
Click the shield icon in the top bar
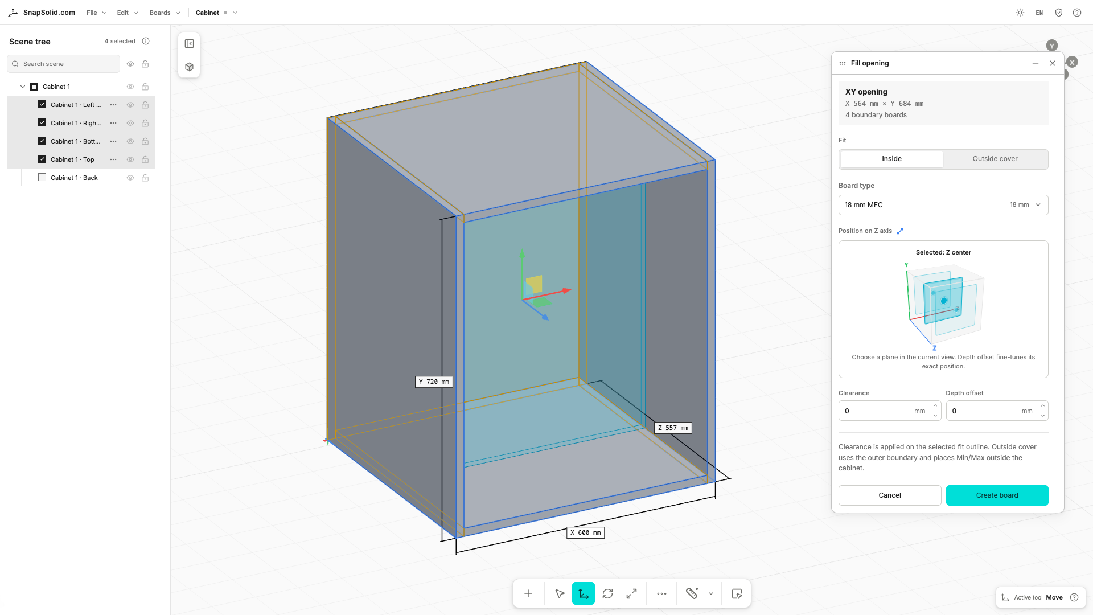tap(1059, 13)
